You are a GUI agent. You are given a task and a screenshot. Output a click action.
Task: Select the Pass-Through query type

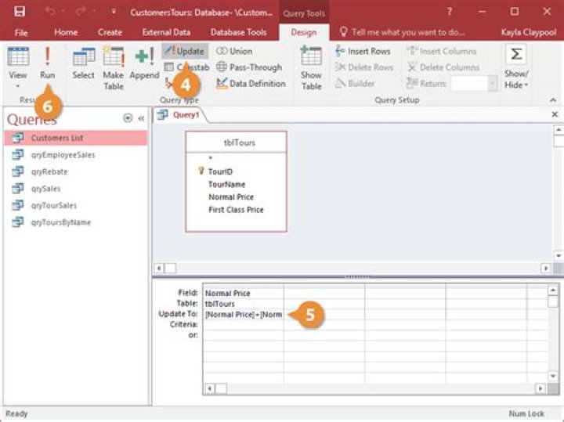click(x=249, y=67)
